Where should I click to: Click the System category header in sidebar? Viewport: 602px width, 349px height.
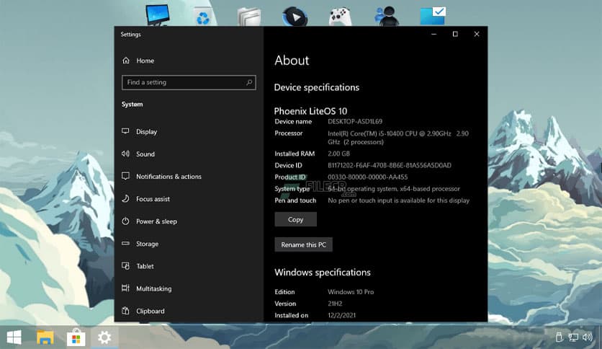132,104
